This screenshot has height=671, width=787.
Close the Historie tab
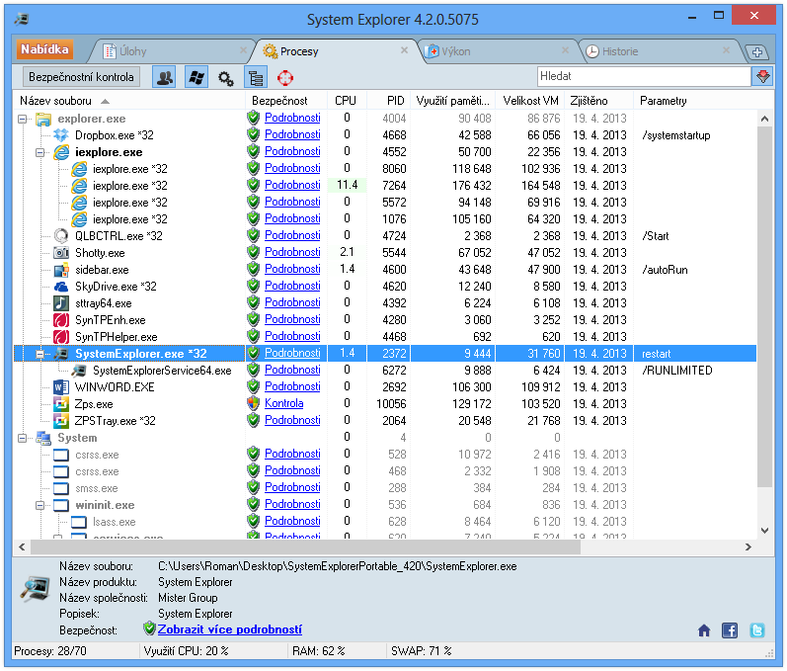[726, 50]
